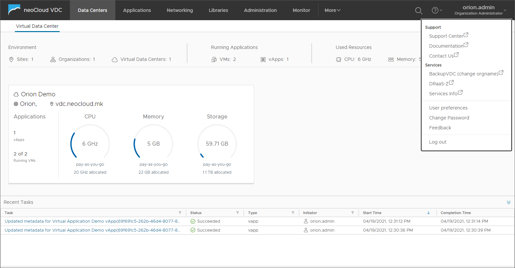Click the cloud icon beside Orion Demo
This screenshot has height=268, width=515.
[16, 95]
